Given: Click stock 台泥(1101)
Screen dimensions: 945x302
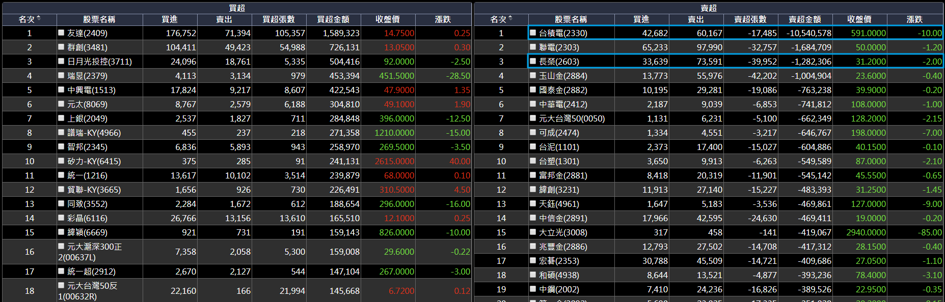Looking at the screenshot, I should (559, 147).
